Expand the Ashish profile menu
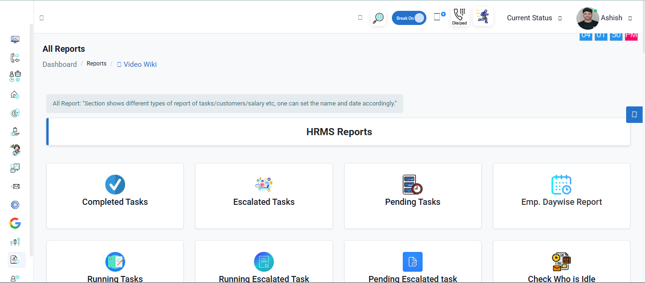 pyautogui.click(x=611, y=17)
